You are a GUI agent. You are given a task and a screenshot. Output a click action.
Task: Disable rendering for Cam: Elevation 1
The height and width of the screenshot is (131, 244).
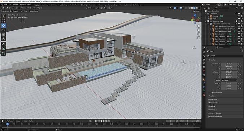(x=241, y=34)
